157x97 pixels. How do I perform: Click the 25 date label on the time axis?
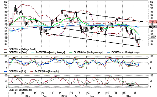[x=71, y=93]
